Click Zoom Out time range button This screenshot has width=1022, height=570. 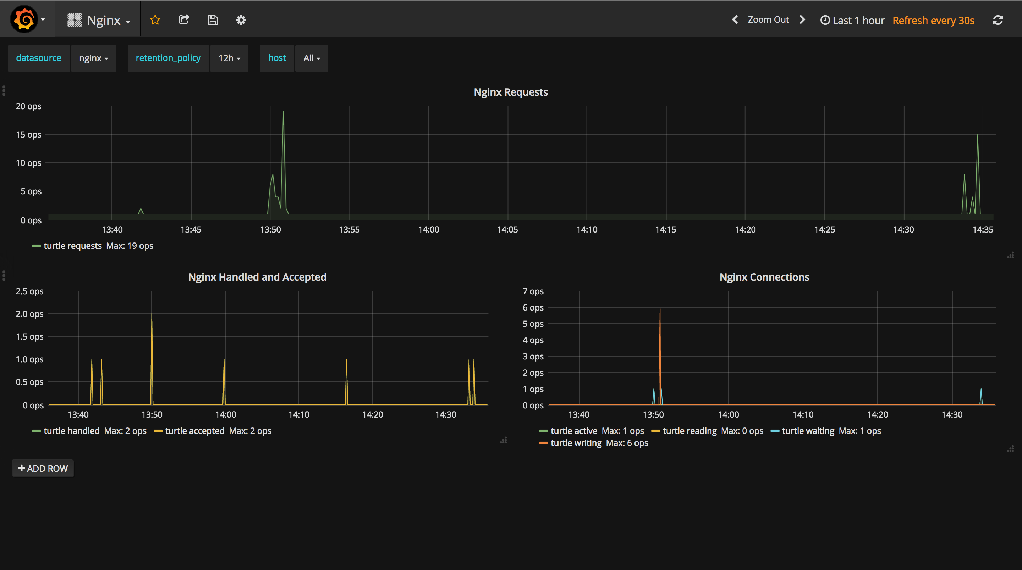pos(768,19)
